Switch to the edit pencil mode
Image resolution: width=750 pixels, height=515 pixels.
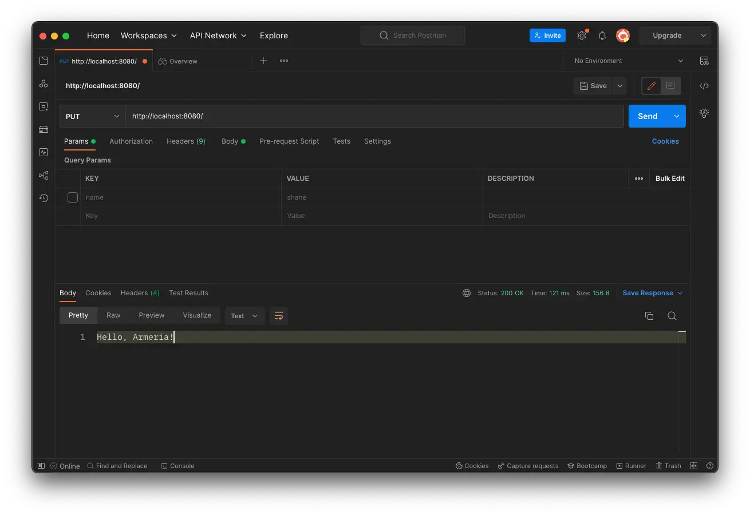(x=651, y=86)
